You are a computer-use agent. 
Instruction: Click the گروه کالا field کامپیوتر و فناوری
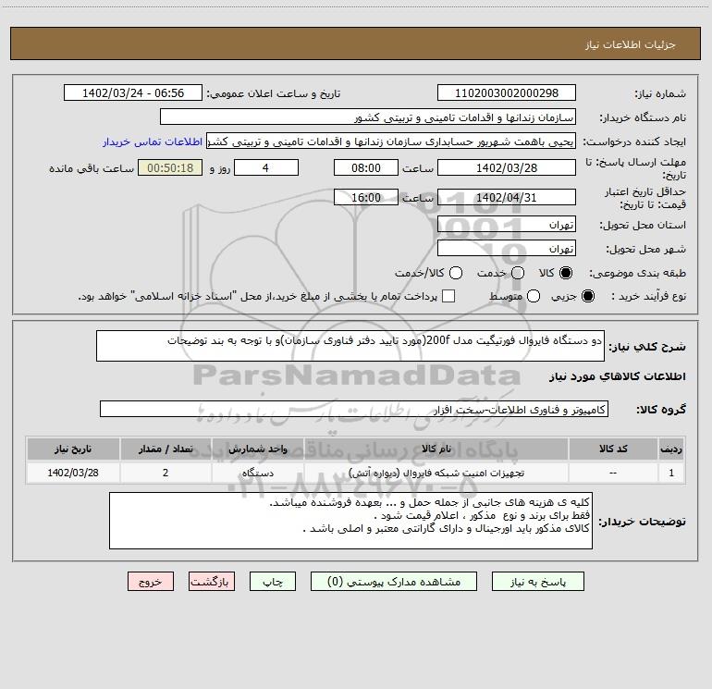pos(354,409)
